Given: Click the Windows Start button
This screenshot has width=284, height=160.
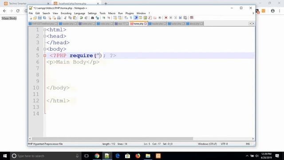Looking at the screenshot, I should (5, 156).
